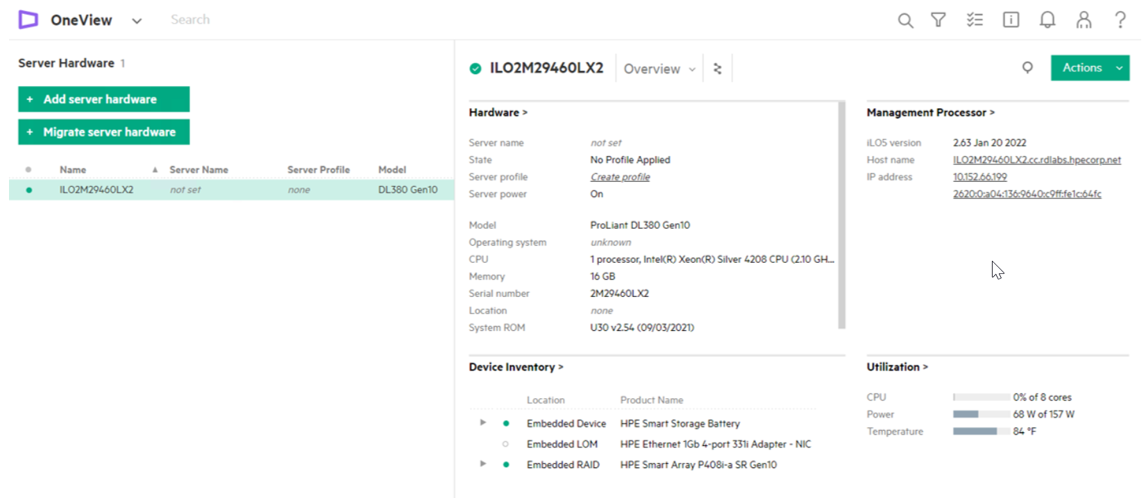Select the ILO2M29460LX2 row in the list
This screenshot has width=1146, height=498.
click(x=232, y=189)
